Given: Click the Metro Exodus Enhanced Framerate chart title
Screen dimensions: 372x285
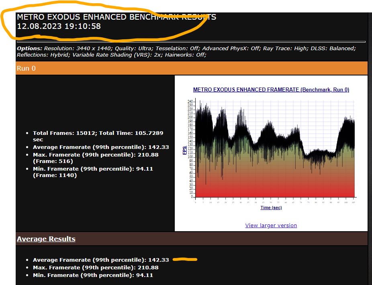Looking at the screenshot, I should point(271,90).
